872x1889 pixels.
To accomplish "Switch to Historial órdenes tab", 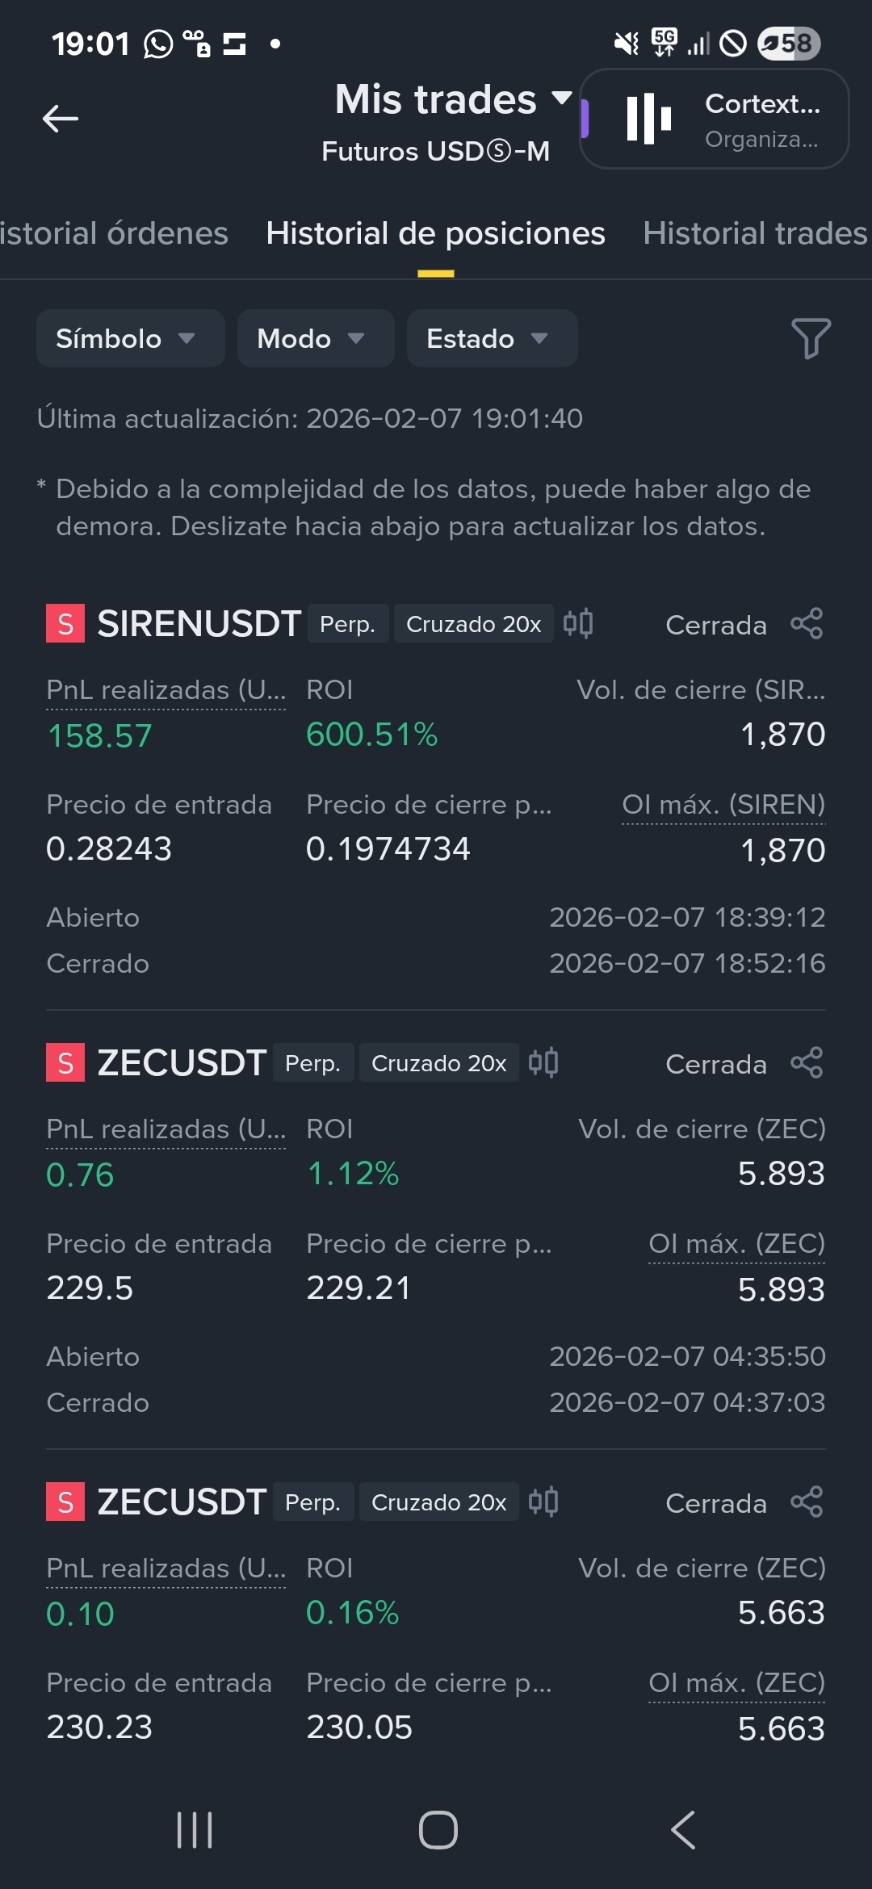I will click(114, 233).
